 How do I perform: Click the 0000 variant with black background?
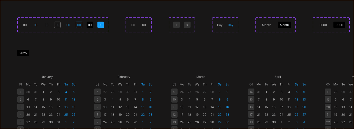(339, 25)
